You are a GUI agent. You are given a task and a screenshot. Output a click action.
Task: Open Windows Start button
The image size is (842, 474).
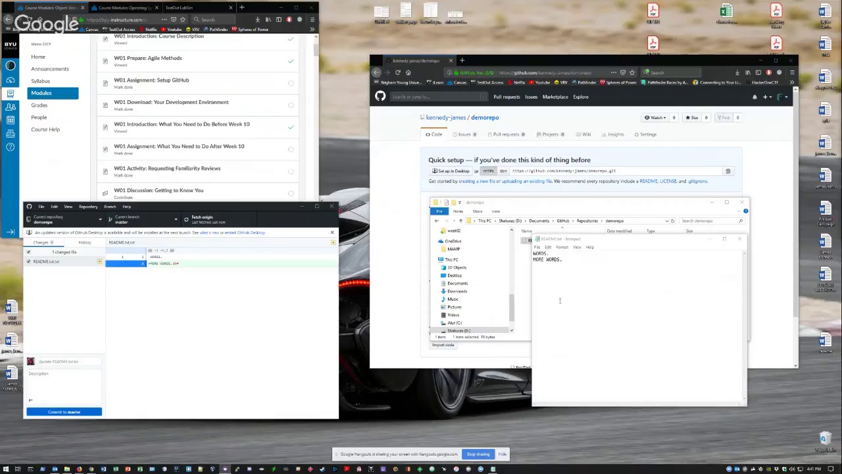tap(6, 469)
